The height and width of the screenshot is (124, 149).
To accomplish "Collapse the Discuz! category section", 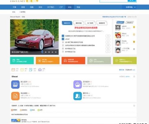I will click(x=134, y=77).
